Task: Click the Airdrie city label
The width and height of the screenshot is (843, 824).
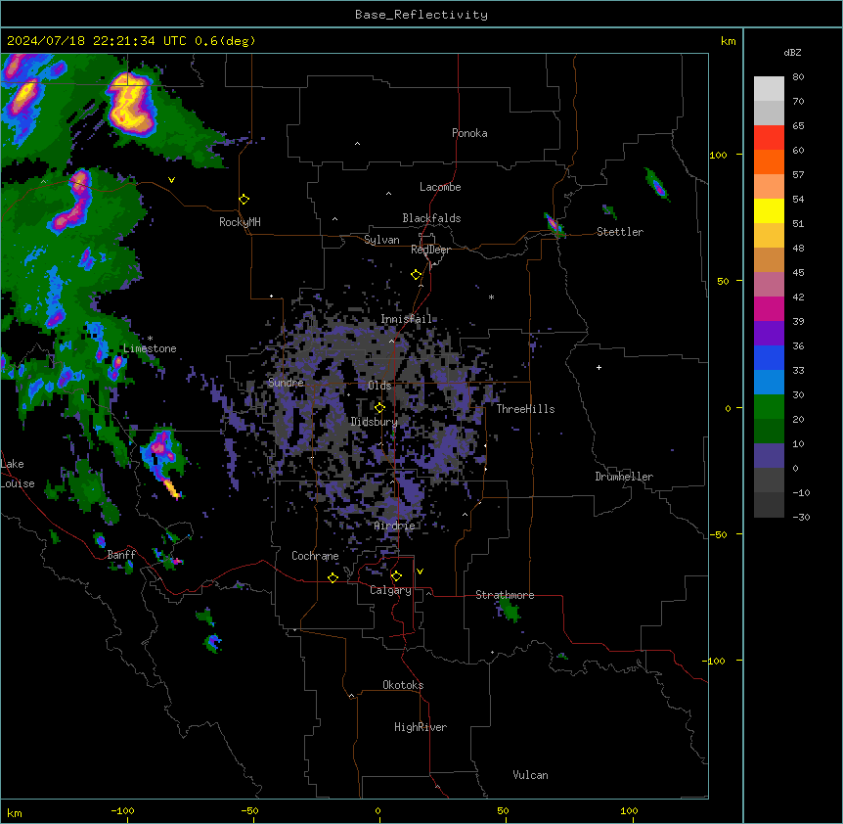Action: 395,526
